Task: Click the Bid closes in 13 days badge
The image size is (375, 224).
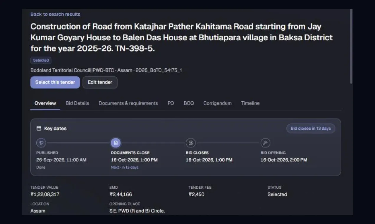Action: 311,129
